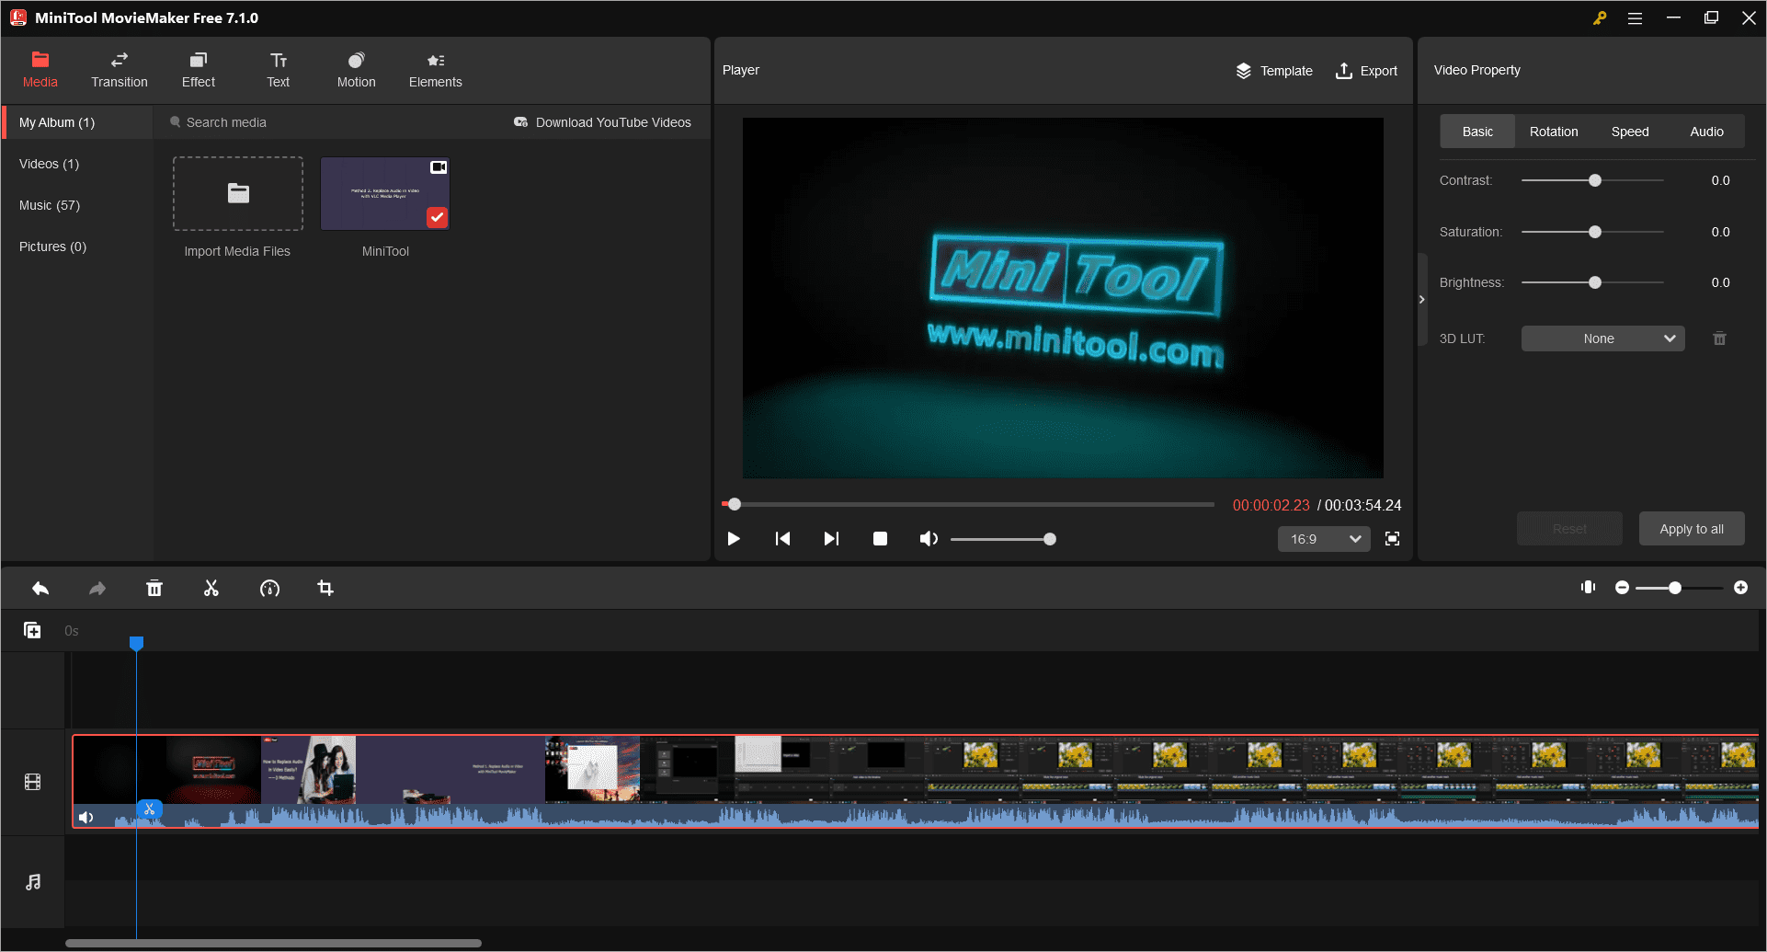Adjust the timeline zoom slider

(1679, 588)
